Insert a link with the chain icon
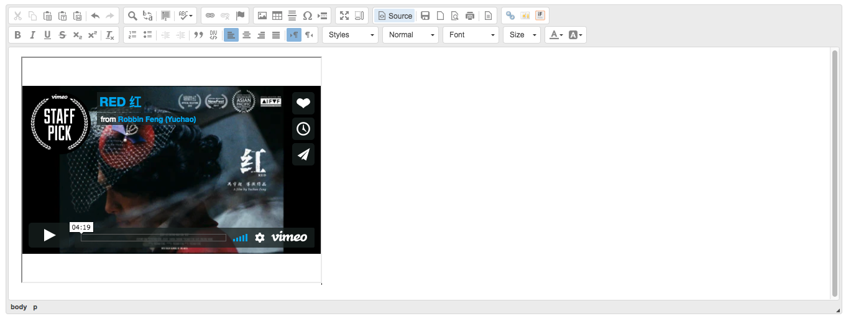 point(210,16)
